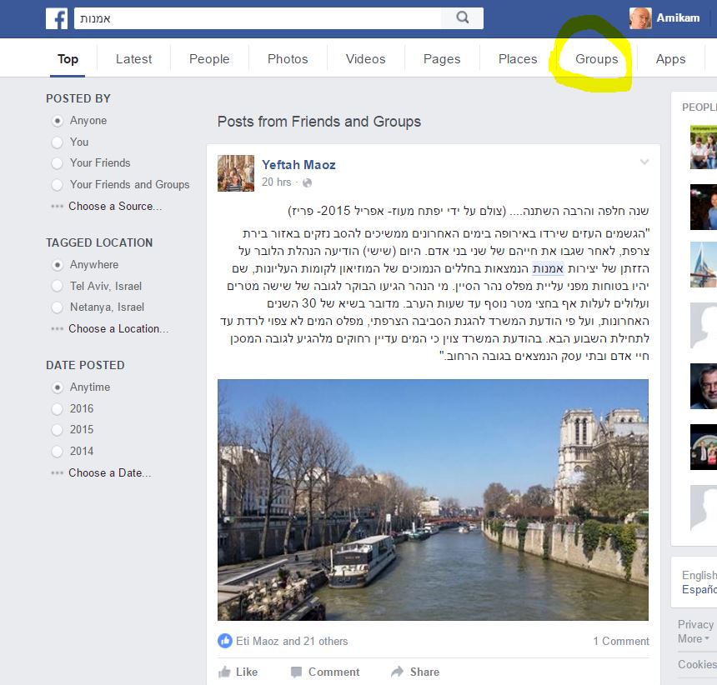717x685 pixels.
Task: Click the Facebook logo icon
Action: tap(57, 18)
